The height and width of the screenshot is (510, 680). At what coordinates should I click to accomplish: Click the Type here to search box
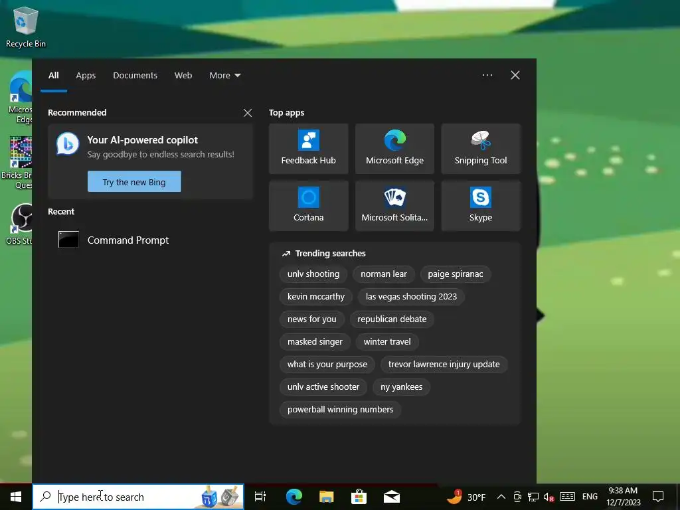pyautogui.click(x=138, y=497)
